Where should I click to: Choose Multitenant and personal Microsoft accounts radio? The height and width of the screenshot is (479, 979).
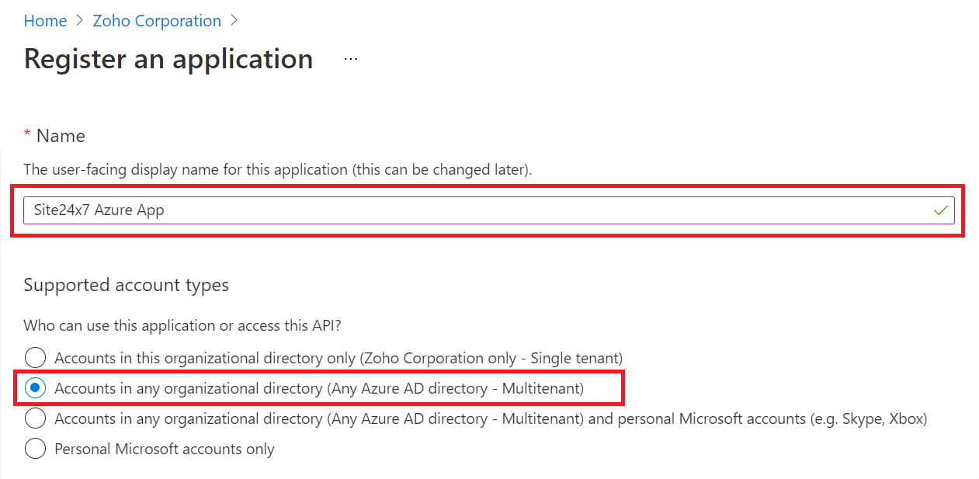(36, 418)
